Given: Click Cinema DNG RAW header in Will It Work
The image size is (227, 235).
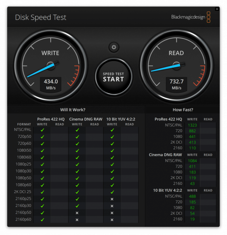Looking at the screenshot, I should [86, 119].
